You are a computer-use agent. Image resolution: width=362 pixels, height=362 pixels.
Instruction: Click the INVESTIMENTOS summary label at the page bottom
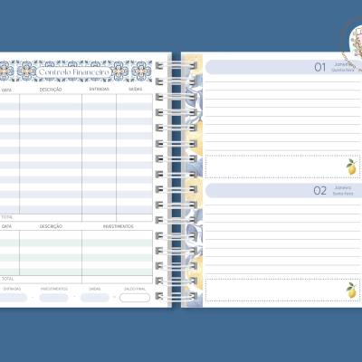54,289
